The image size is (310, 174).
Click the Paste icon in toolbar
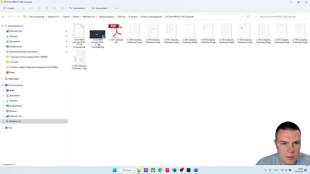pos(39,8)
